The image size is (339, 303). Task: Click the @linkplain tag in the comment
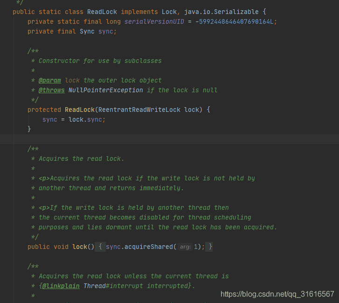[x=61, y=286]
